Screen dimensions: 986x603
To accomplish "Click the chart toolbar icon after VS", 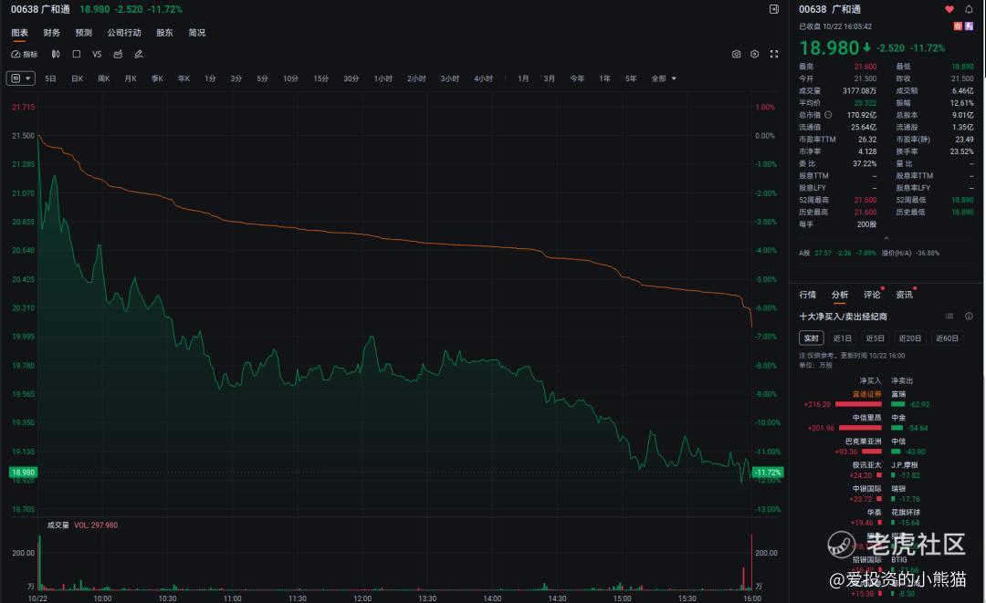I will [118, 54].
